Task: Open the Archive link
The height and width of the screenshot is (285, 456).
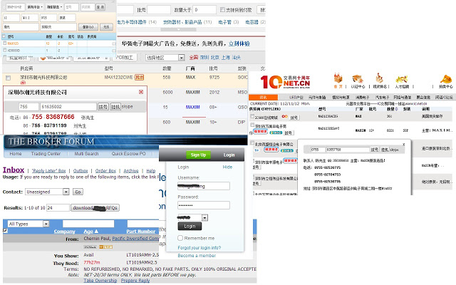Action: click(x=131, y=171)
